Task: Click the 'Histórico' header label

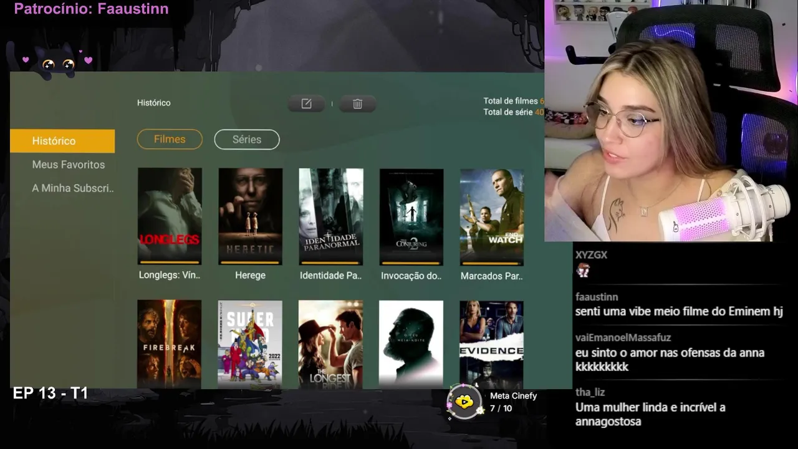Action: tap(154, 103)
